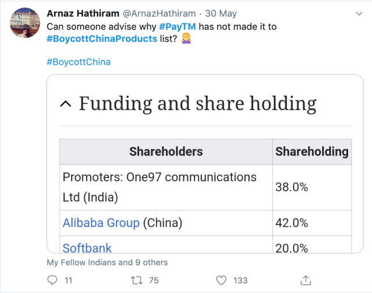Open the Softbank link
Screen dimensions: 372x293
coord(87,248)
